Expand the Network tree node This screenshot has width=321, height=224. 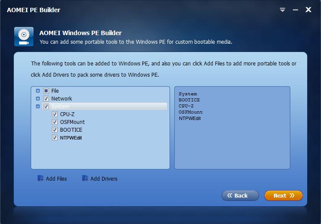(38, 99)
